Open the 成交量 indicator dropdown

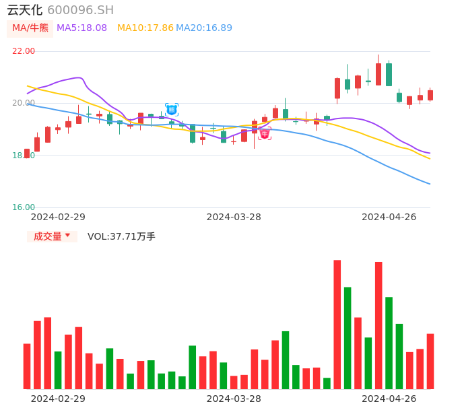(x=52, y=236)
